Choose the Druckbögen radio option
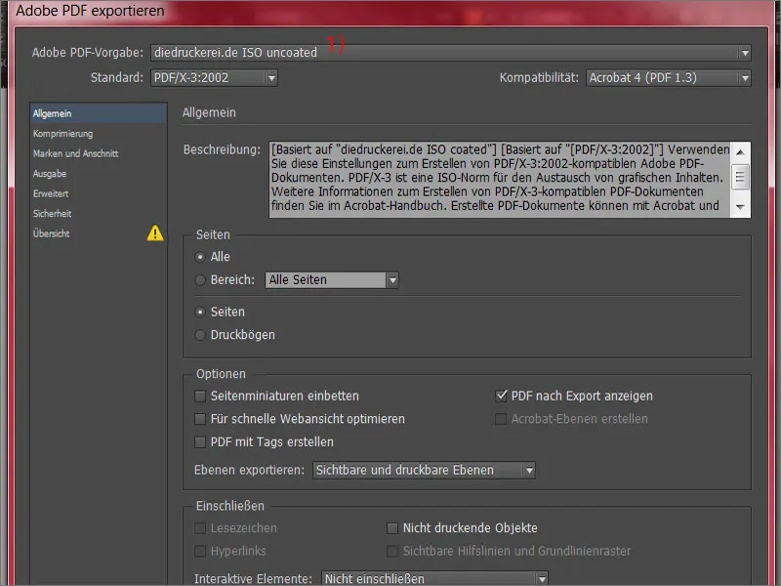This screenshot has height=586, width=781. click(x=200, y=335)
